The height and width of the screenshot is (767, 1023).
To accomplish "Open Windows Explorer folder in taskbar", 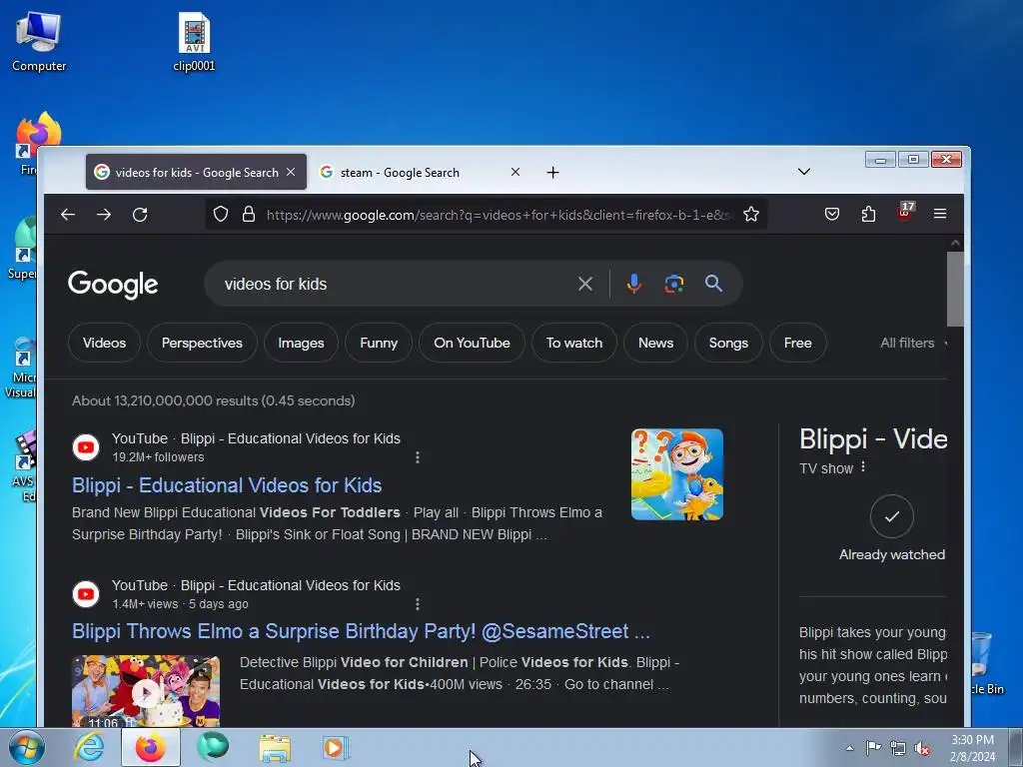I will 275,748.
